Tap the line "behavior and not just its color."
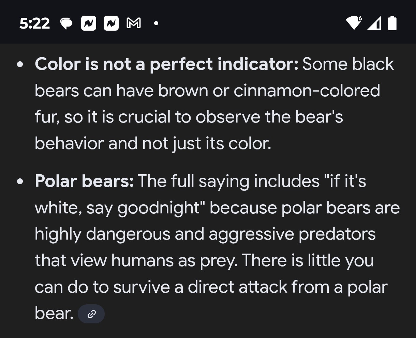 (153, 144)
